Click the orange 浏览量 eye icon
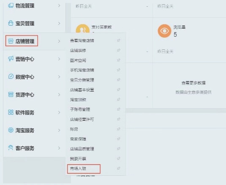 coord(164,31)
